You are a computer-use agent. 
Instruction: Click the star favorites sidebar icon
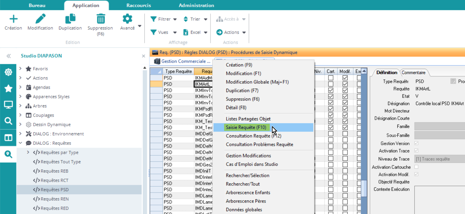pos(8,89)
